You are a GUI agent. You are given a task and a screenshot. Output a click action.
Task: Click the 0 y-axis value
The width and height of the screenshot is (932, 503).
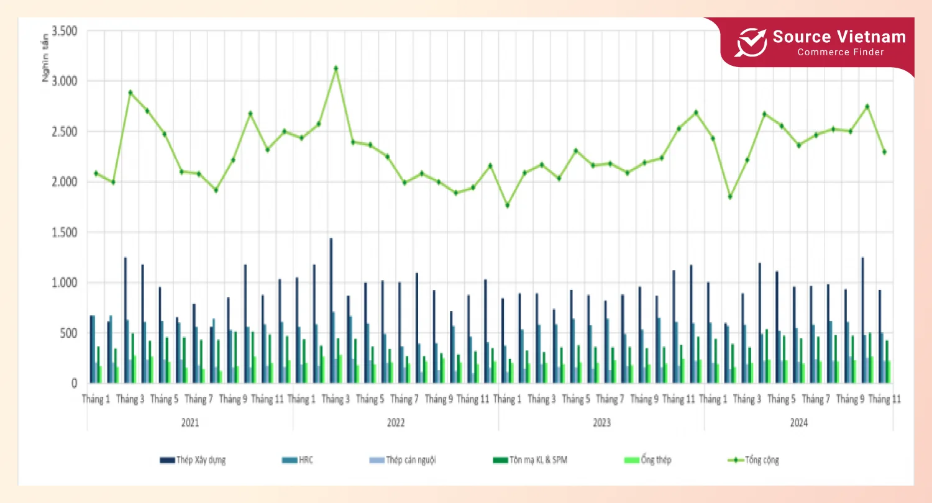pyautogui.click(x=74, y=384)
